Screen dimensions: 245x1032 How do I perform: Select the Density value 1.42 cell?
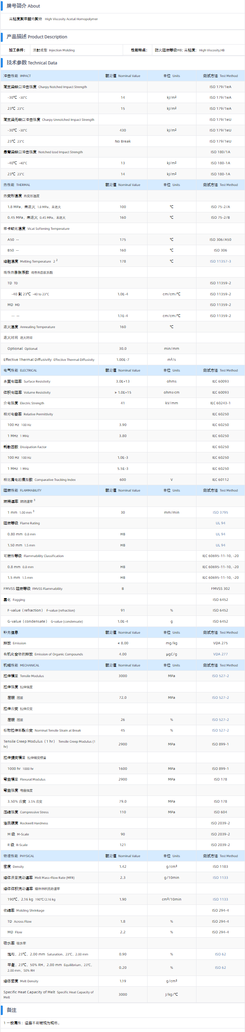122,867
